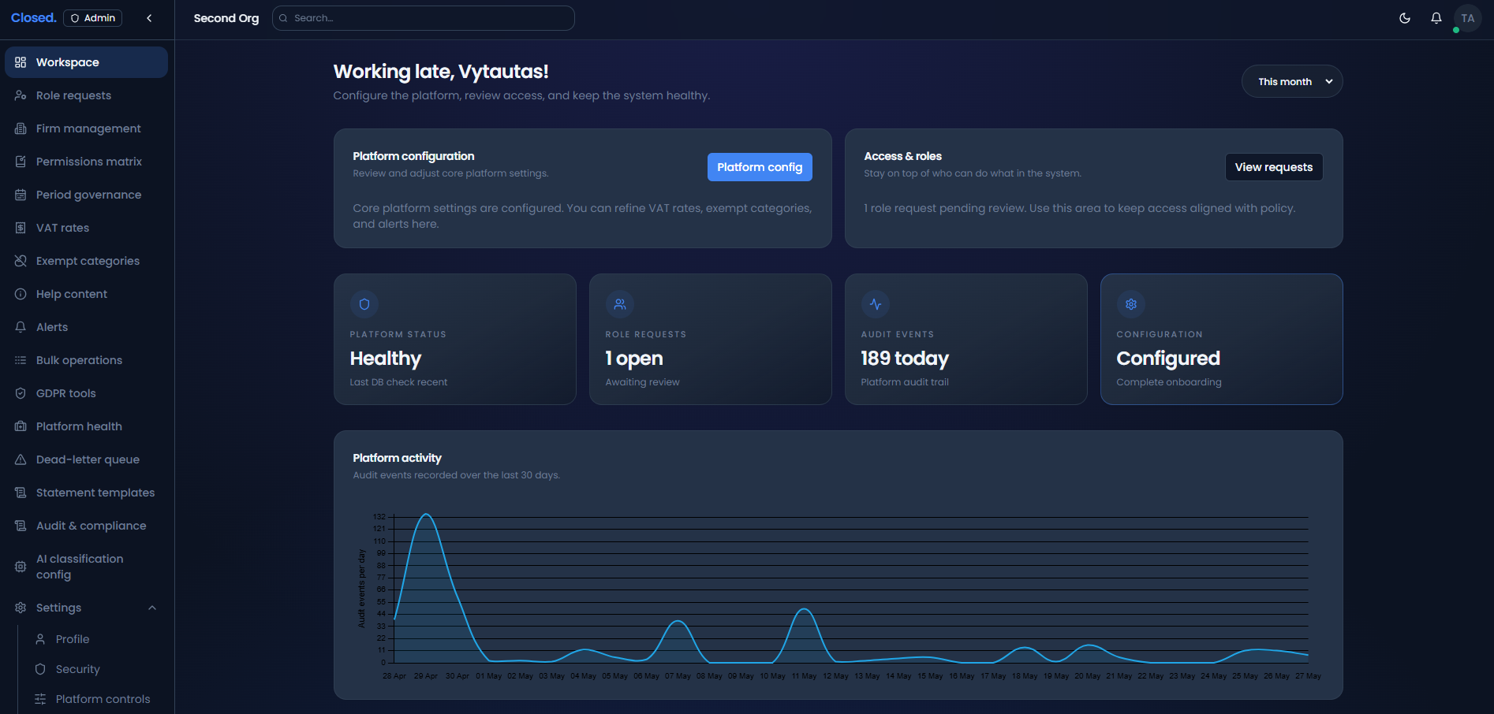This screenshot has width=1494, height=714.
Task: Open VAT rates page
Action: tap(86, 228)
